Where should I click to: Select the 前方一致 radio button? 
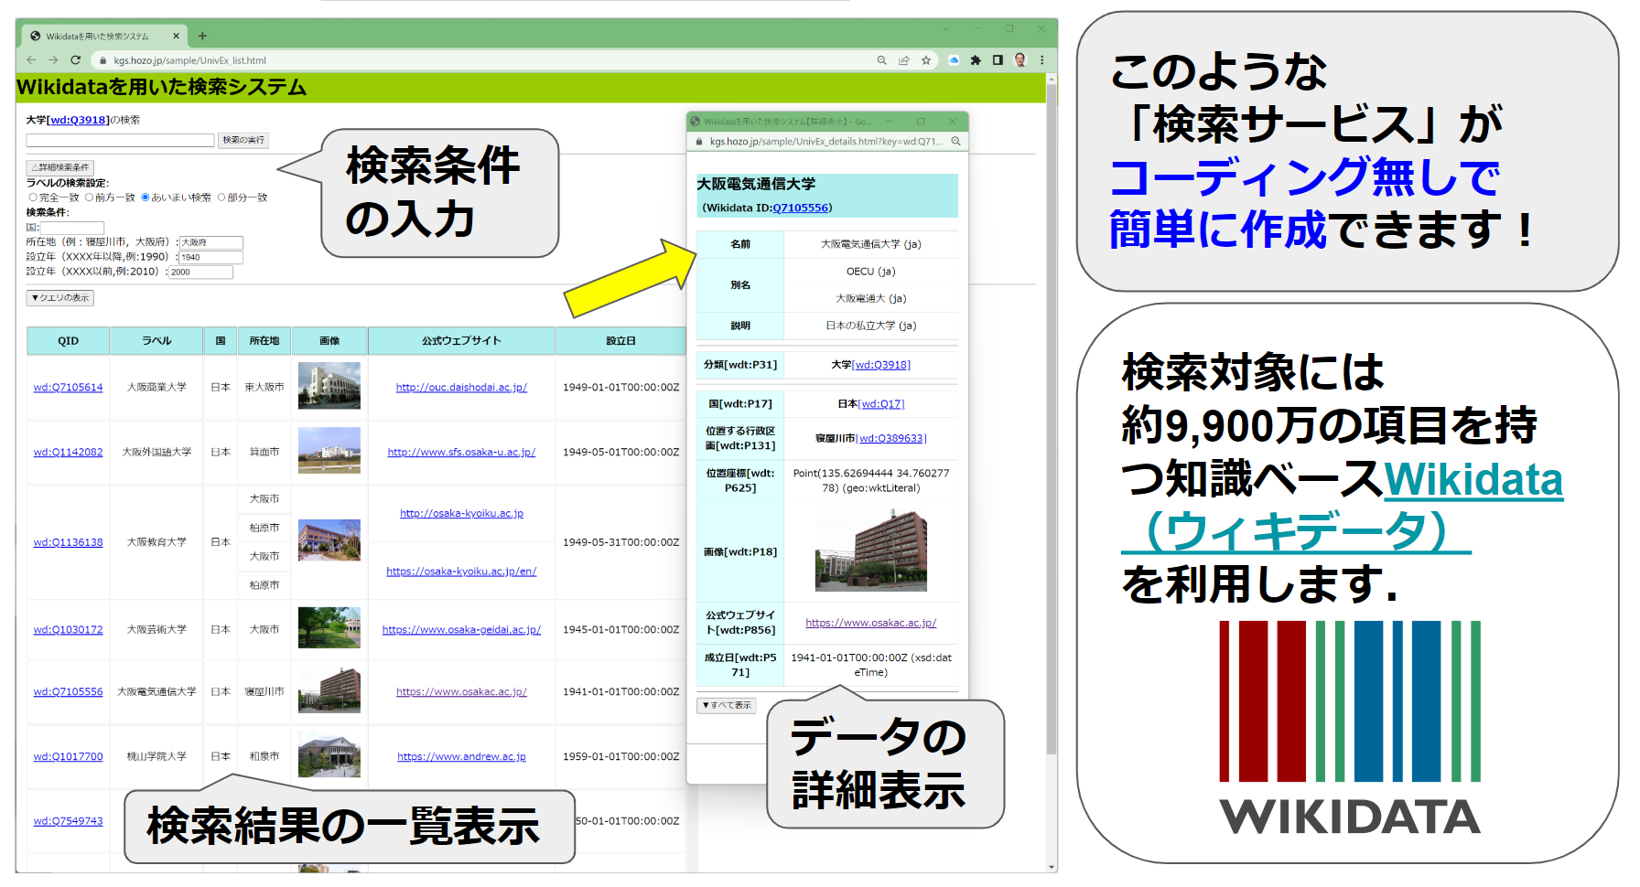point(89,198)
